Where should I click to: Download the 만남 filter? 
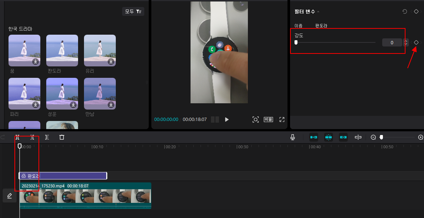[x=111, y=105]
